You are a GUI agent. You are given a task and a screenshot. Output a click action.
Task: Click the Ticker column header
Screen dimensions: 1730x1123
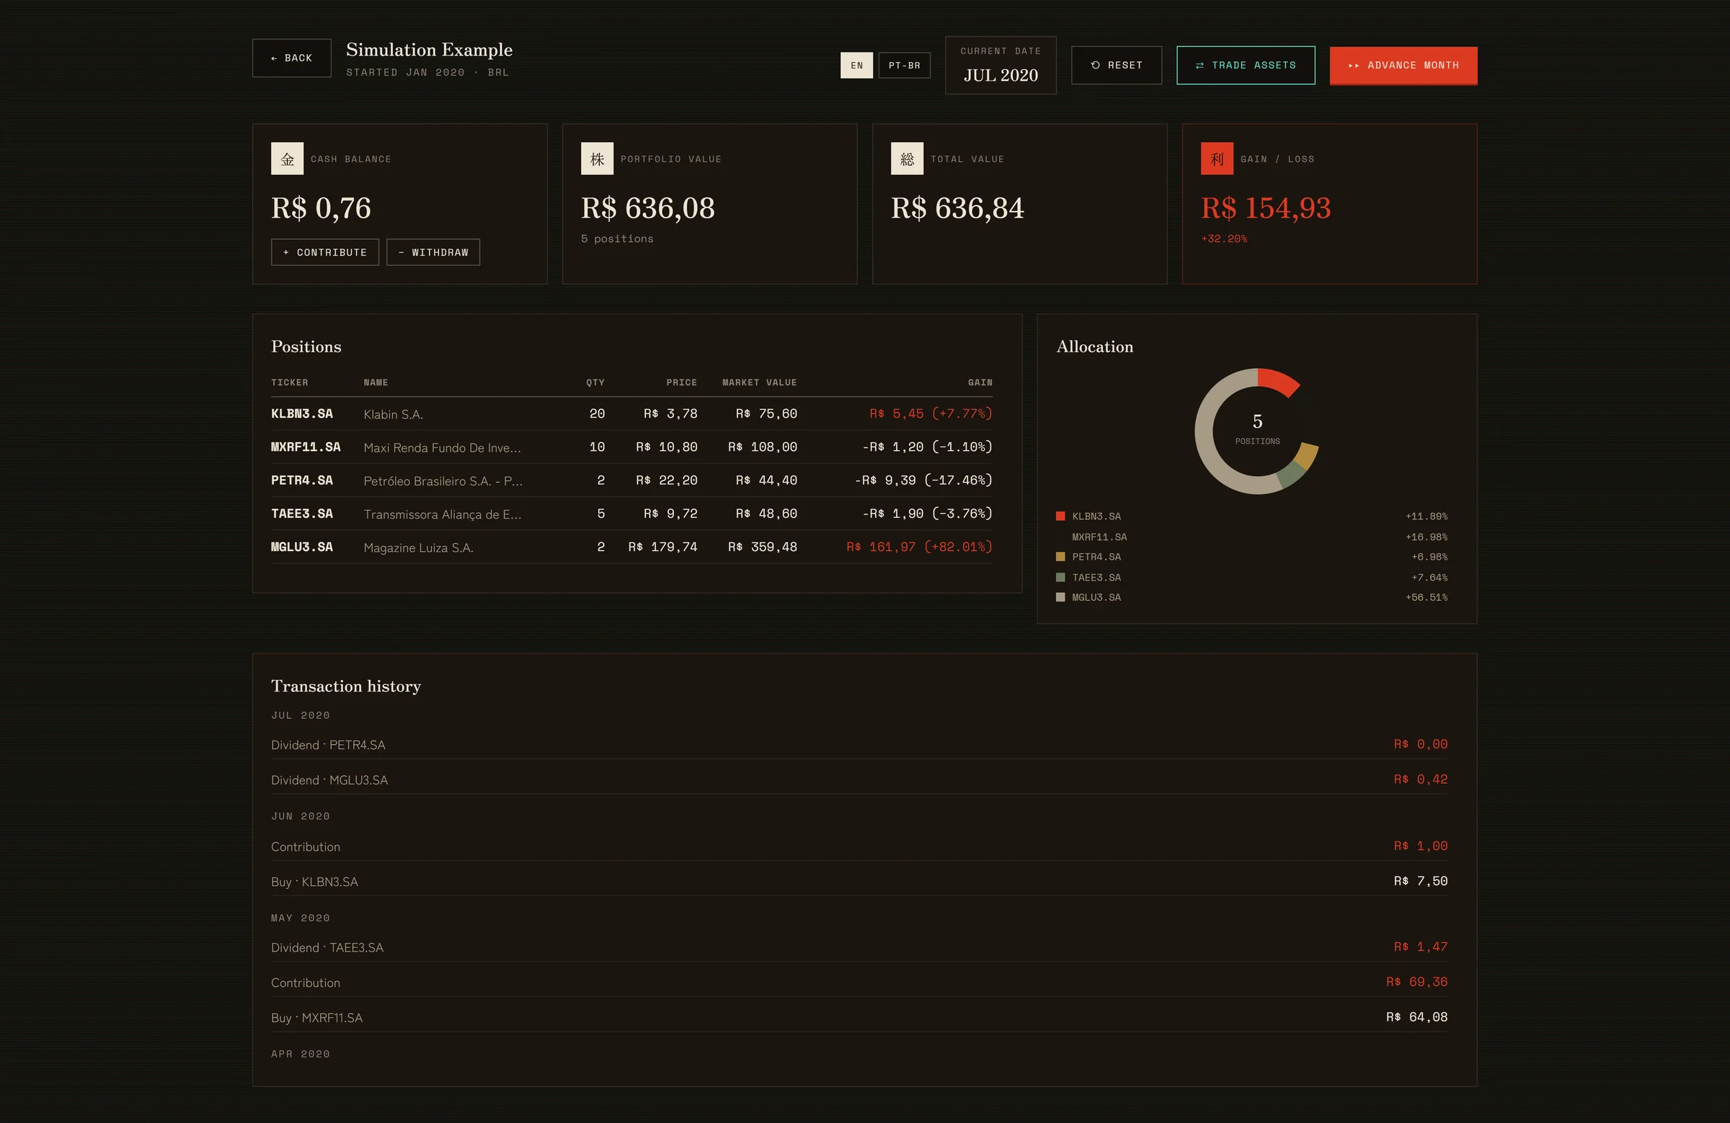point(289,382)
